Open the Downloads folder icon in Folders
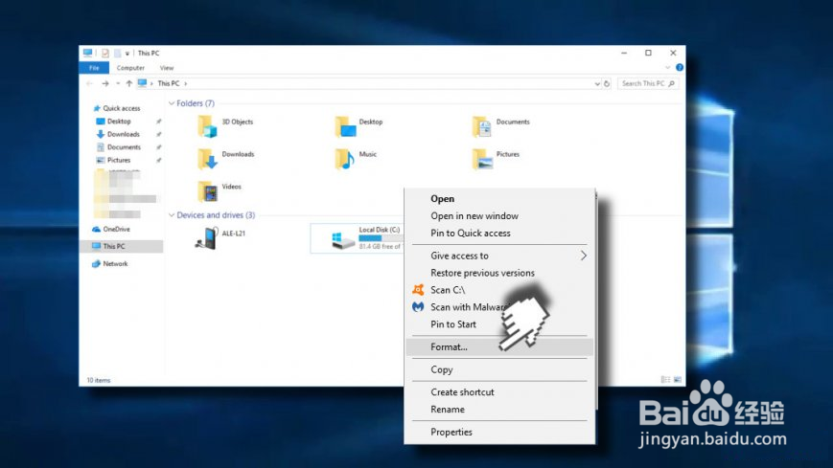 tap(207, 159)
